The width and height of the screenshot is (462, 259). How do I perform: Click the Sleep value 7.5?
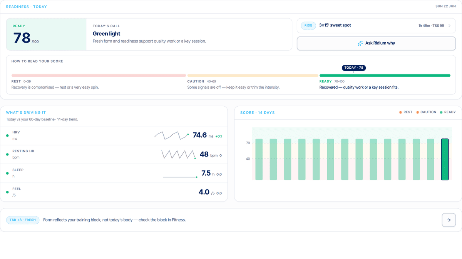[206, 173]
